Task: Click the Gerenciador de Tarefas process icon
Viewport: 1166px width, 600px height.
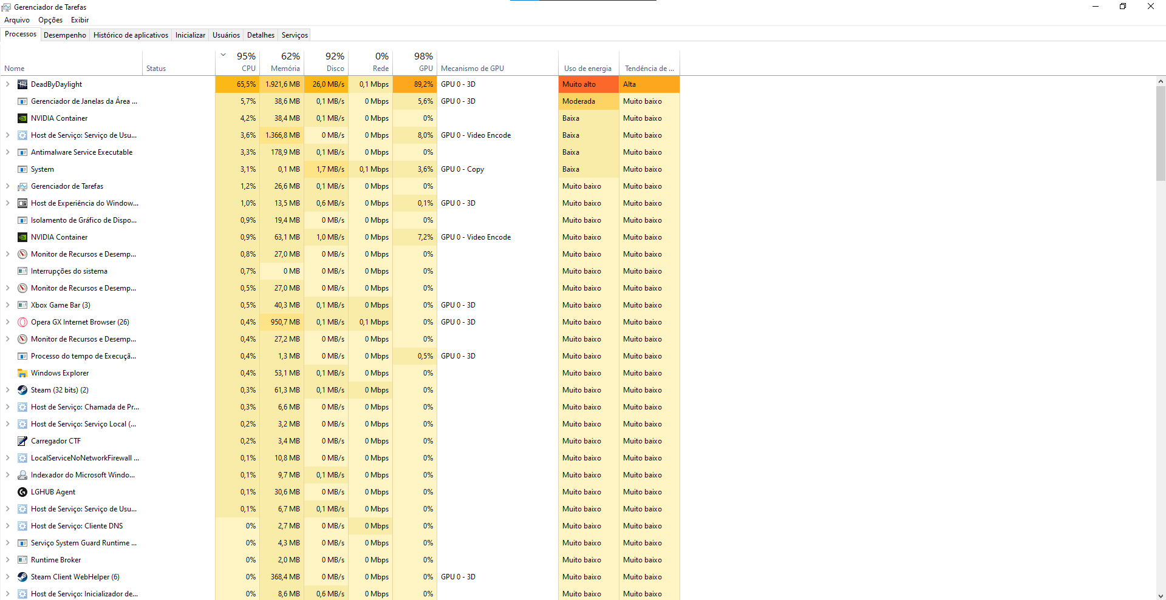Action: point(22,186)
